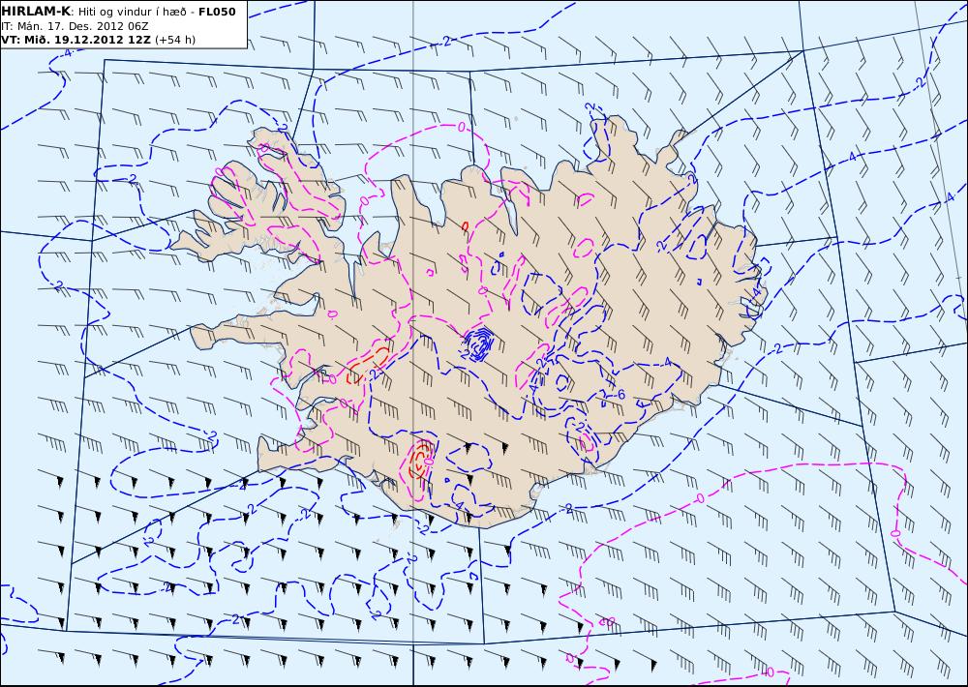
Task: Click the -6 isotherm label
Action: tap(620, 395)
